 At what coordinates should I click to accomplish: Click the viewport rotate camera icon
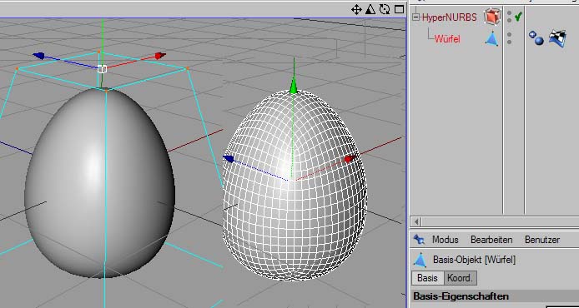(x=385, y=10)
